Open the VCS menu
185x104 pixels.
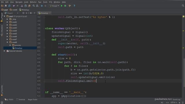[x=50, y=2]
